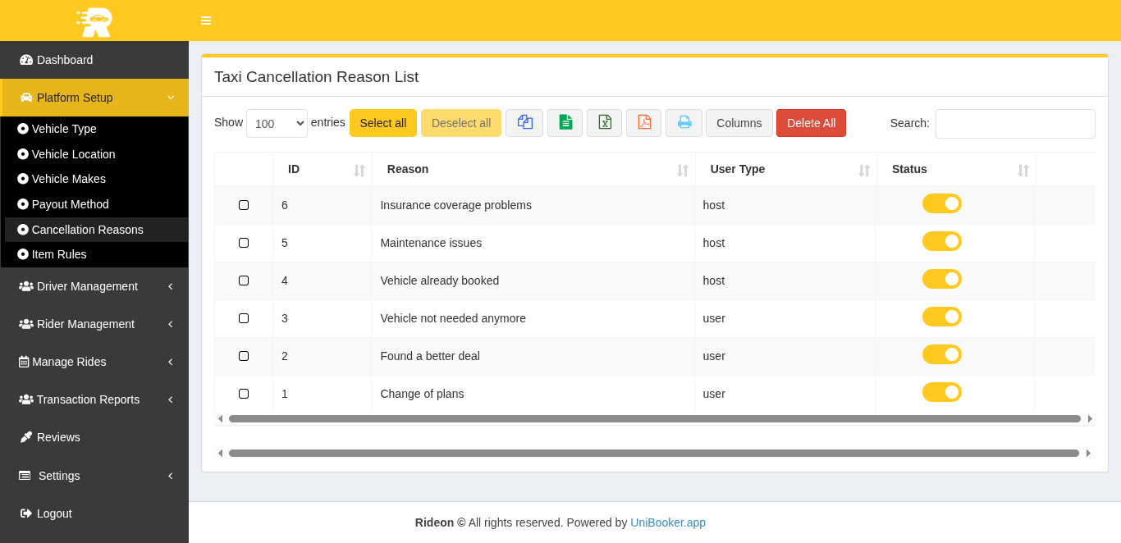Export table to Excel icon

(x=604, y=123)
